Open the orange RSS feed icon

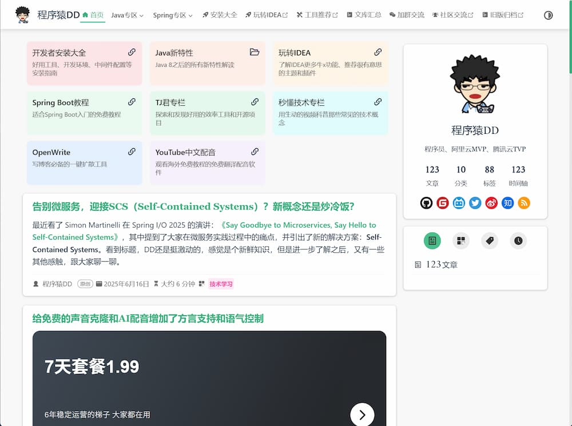524,203
